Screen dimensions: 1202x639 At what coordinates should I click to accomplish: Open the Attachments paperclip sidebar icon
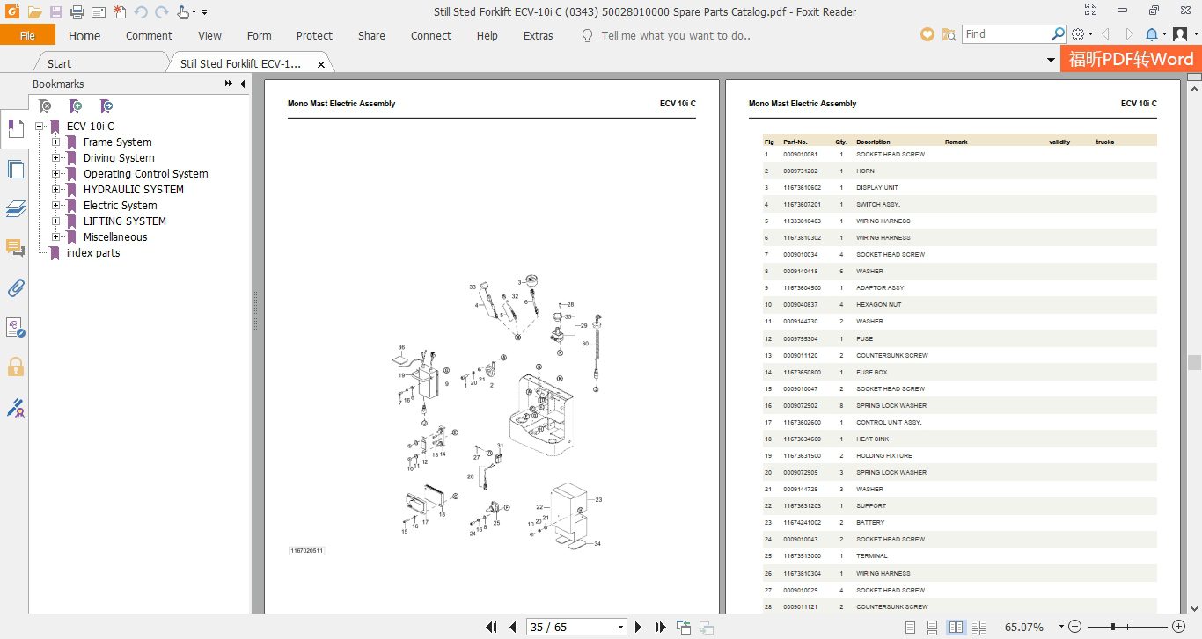tap(15, 287)
